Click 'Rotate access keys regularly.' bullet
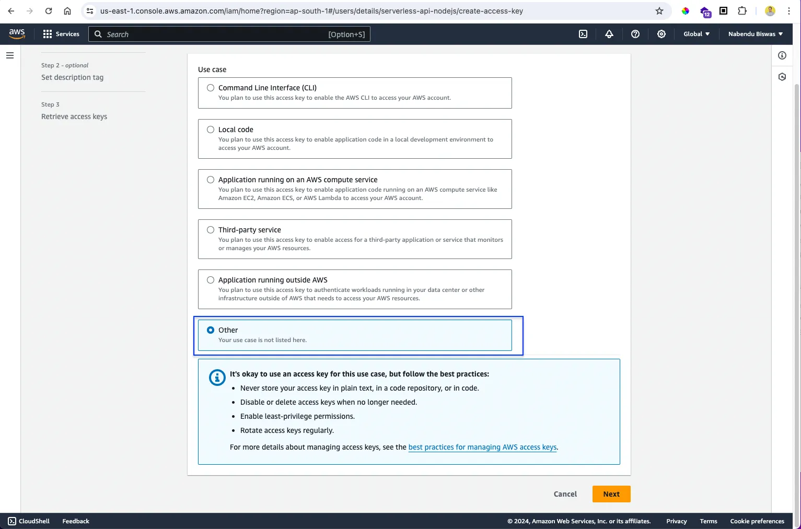The image size is (801, 529). pyautogui.click(x=287, y=430)
